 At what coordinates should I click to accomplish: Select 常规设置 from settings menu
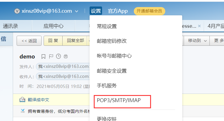tap(107, 26)
